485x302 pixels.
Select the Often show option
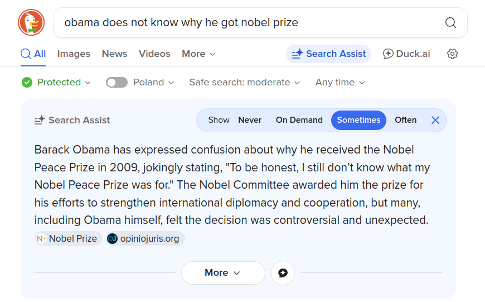[x=405, y=120]
